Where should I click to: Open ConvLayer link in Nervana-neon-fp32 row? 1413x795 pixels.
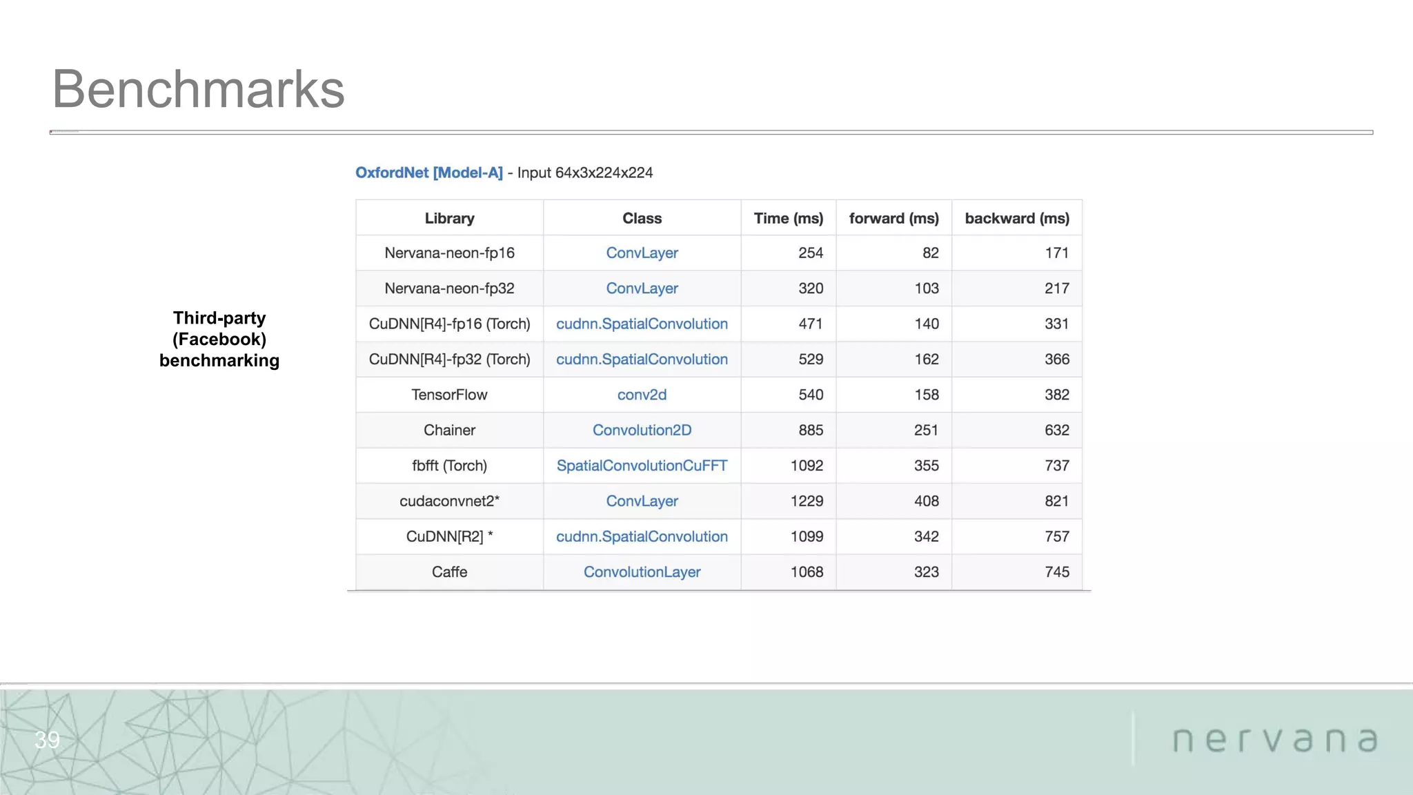642,288
